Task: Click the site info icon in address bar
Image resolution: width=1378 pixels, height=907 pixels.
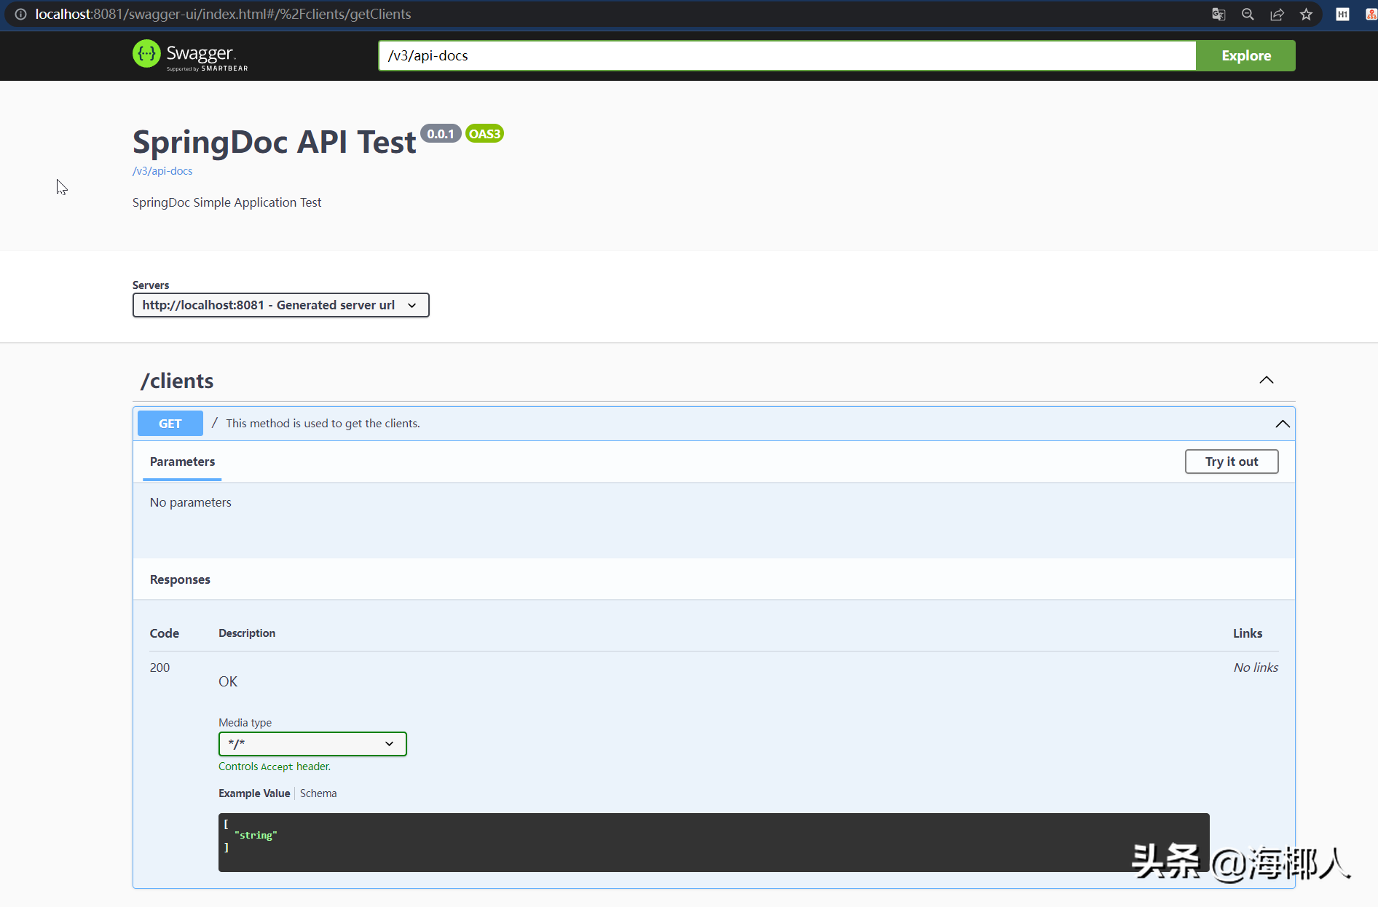Action: click(x=20, y=14)
